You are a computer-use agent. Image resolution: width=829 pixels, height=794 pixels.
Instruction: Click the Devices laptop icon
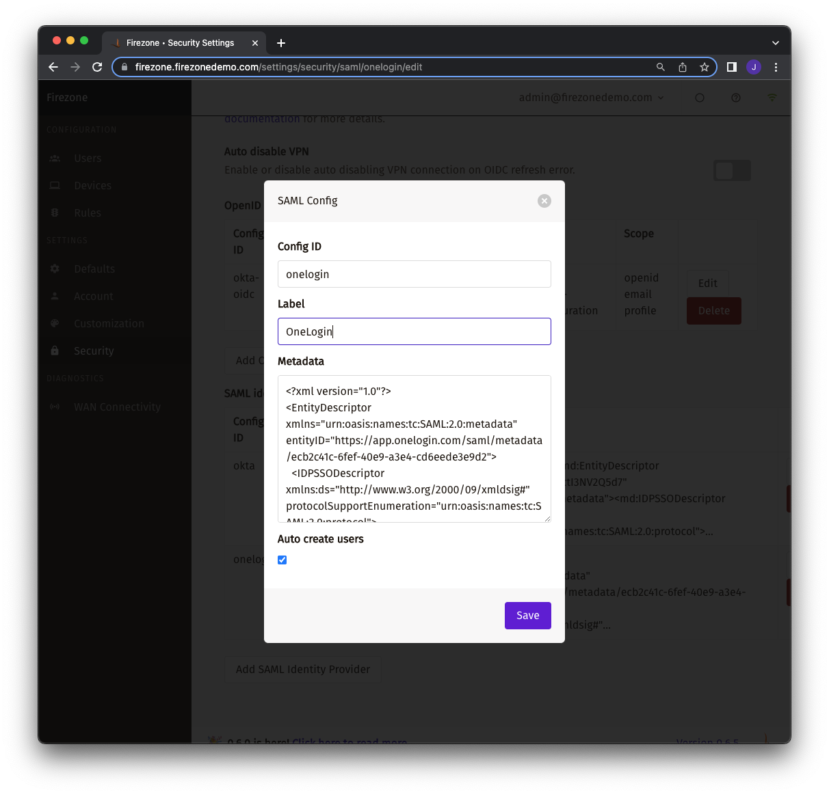pos(55,186)
